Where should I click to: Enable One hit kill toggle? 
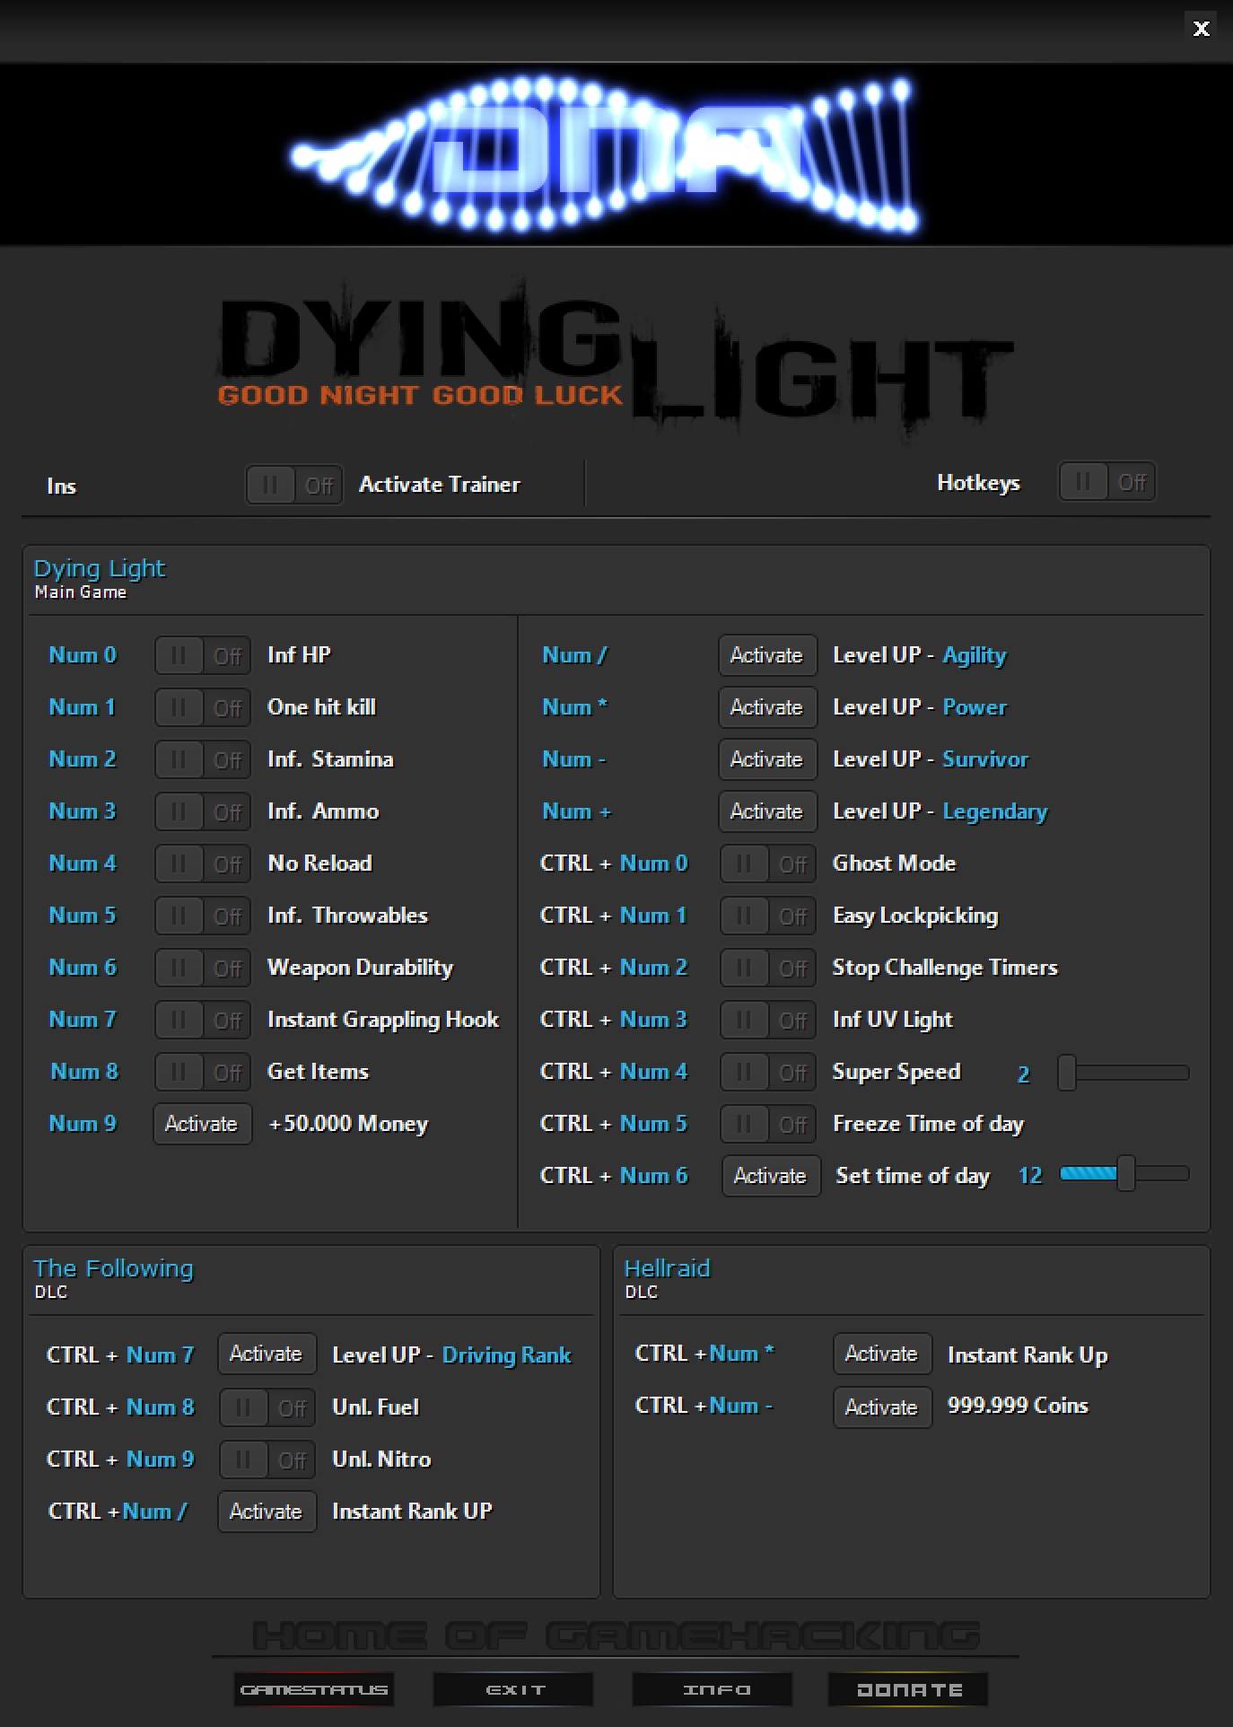pos(203,708)
